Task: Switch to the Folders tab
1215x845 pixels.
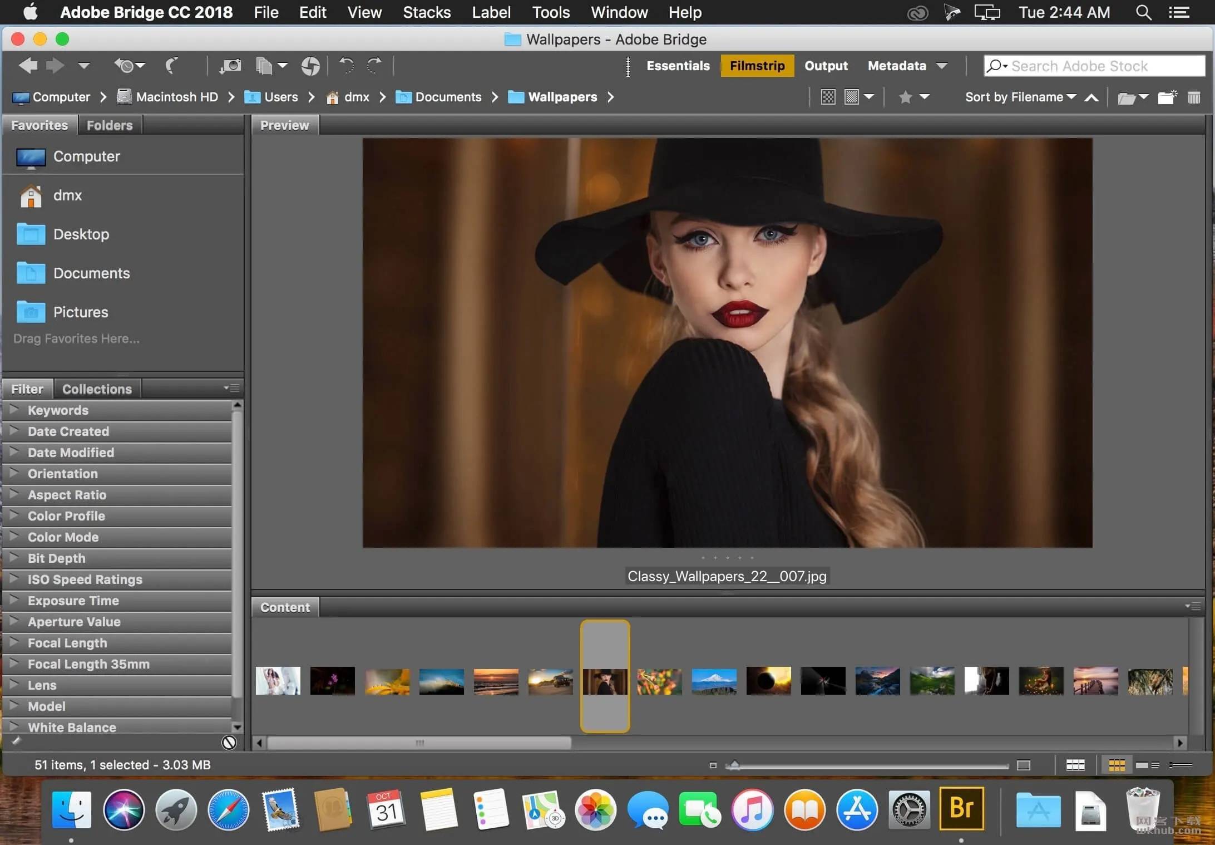Action: click(x=110, y=125)
